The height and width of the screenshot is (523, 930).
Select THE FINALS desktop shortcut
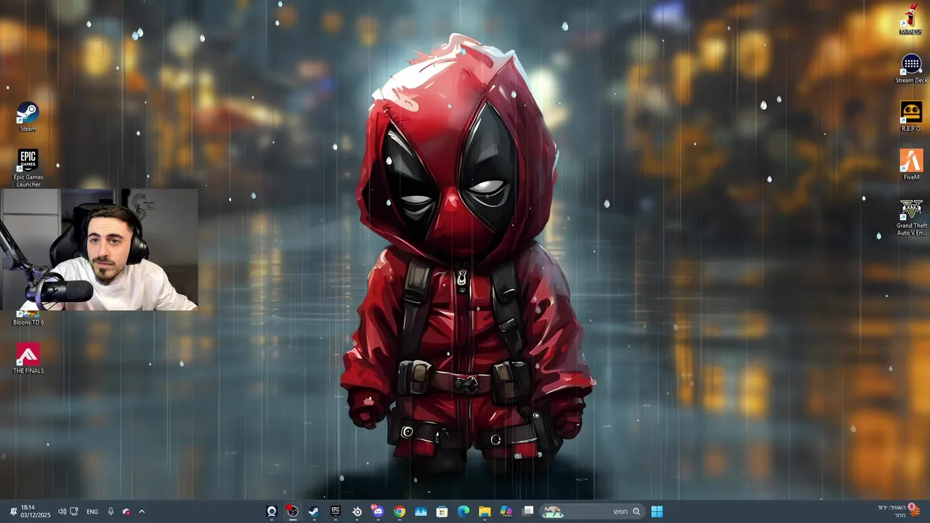(x=28, y=359)
